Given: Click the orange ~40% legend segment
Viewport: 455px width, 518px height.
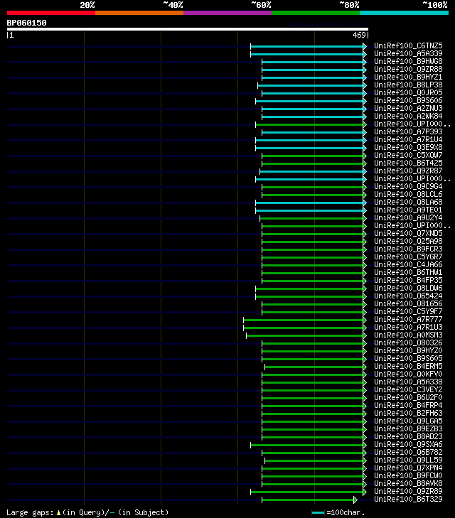Looking at the screenshot, I should (x=139, y=13).
